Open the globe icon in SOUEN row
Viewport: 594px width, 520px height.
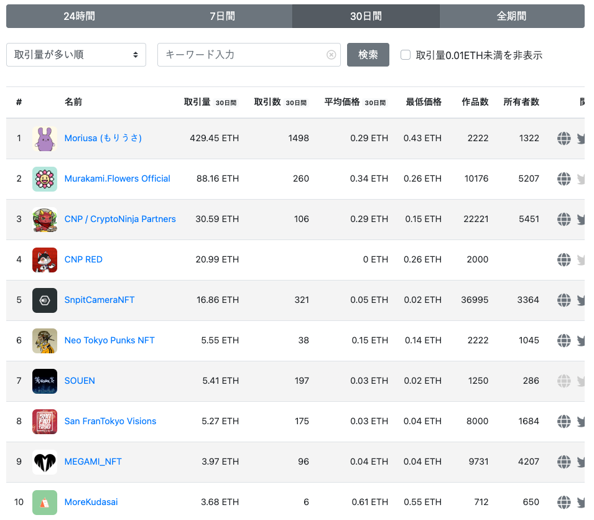point(564,381)
